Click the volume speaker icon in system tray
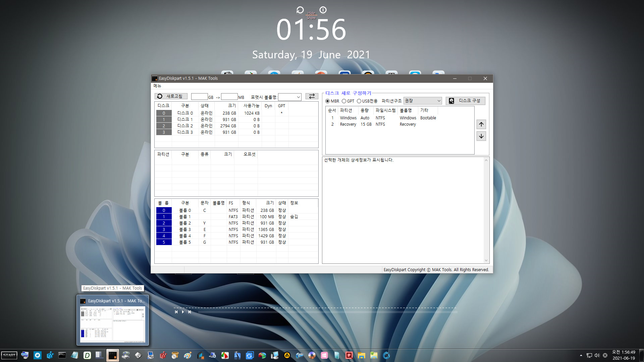 [x=597, y=355]
